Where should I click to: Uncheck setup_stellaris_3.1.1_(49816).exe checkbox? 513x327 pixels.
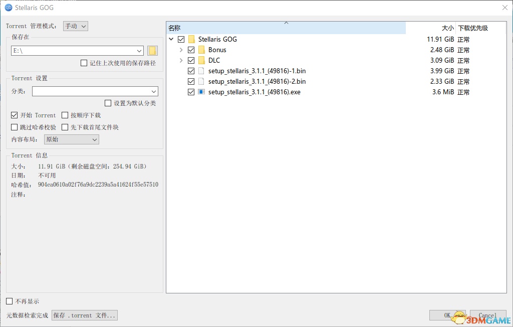[x=191, y=92]
